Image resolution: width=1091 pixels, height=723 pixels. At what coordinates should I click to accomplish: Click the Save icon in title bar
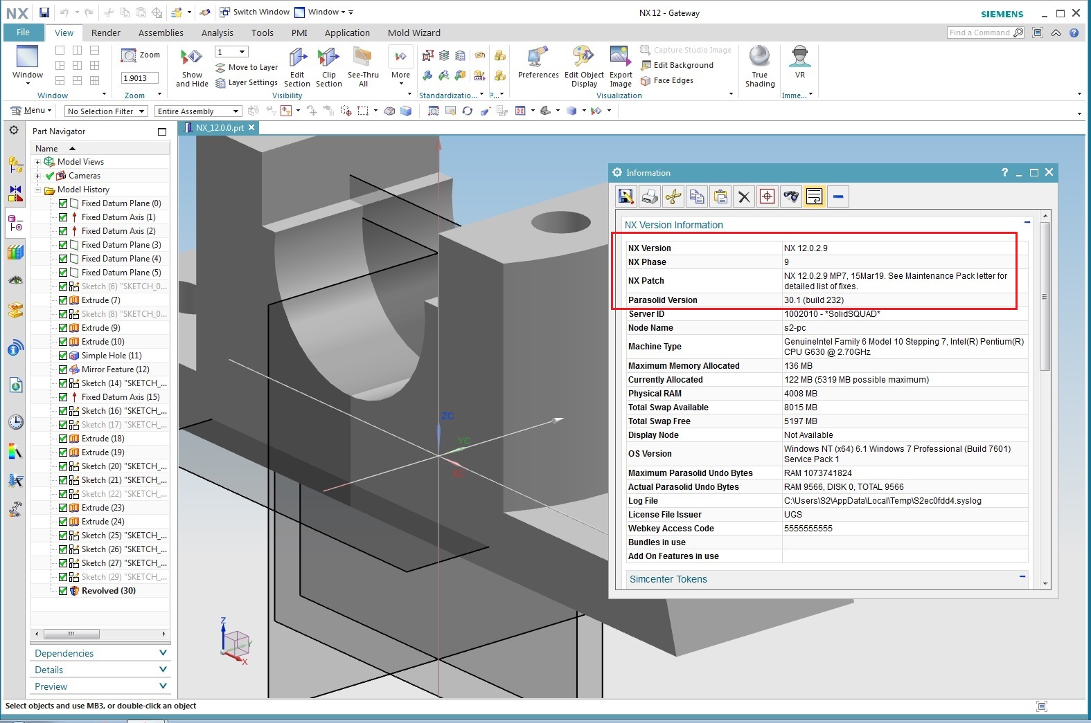pyautogui.click(x=44, y=12)
